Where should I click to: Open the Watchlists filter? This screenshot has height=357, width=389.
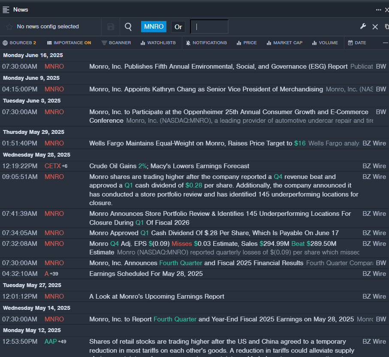tap(158, 43)
